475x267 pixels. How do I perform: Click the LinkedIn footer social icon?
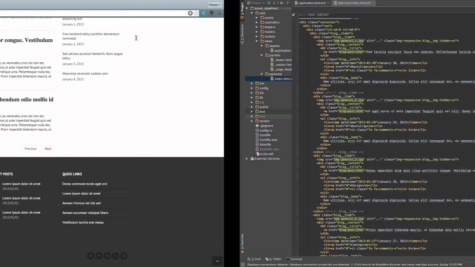[x=107, y=256]
